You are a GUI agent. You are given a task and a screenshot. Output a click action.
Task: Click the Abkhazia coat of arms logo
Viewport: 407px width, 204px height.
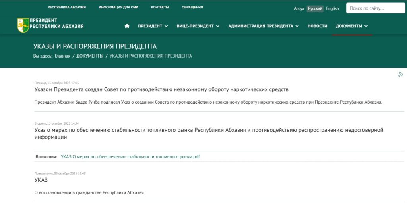[x=23, y=25]
